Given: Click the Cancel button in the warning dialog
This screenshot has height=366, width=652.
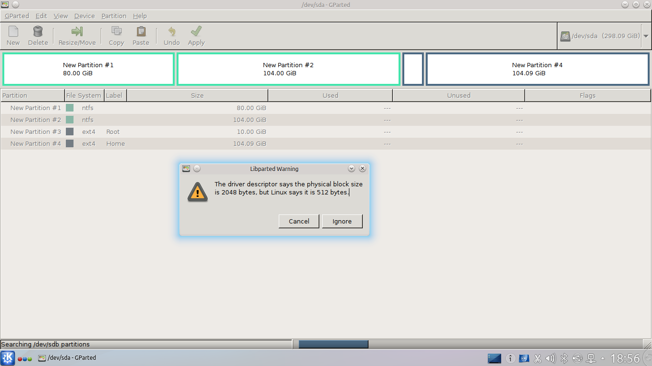Looking at the screenshot, I should [x=299, y=221].
